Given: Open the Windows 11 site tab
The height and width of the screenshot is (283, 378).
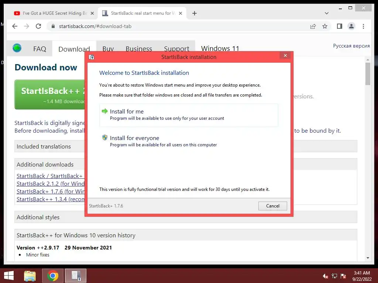Looking at the screenshot, I should [220, 48].
